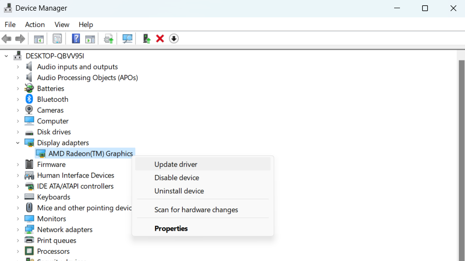Viewport: 465px width, 261px height.
Task: Expand the Disk drives category
Action: click(x=18, y=132)
